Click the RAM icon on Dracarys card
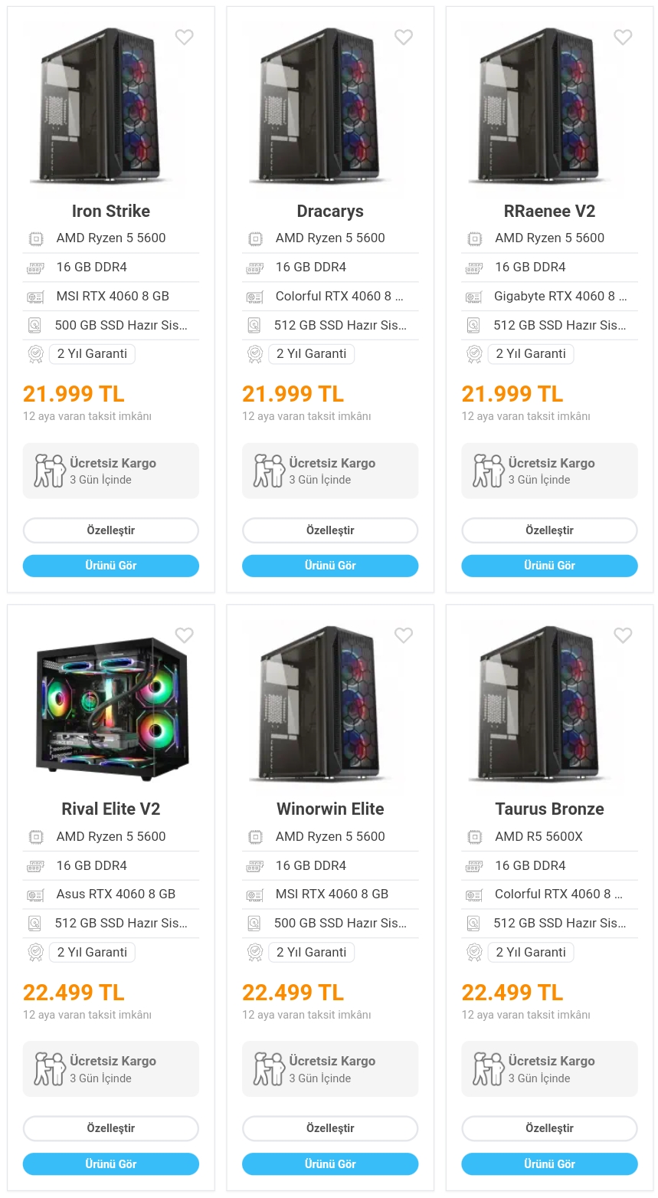 [x=254, y=267]
